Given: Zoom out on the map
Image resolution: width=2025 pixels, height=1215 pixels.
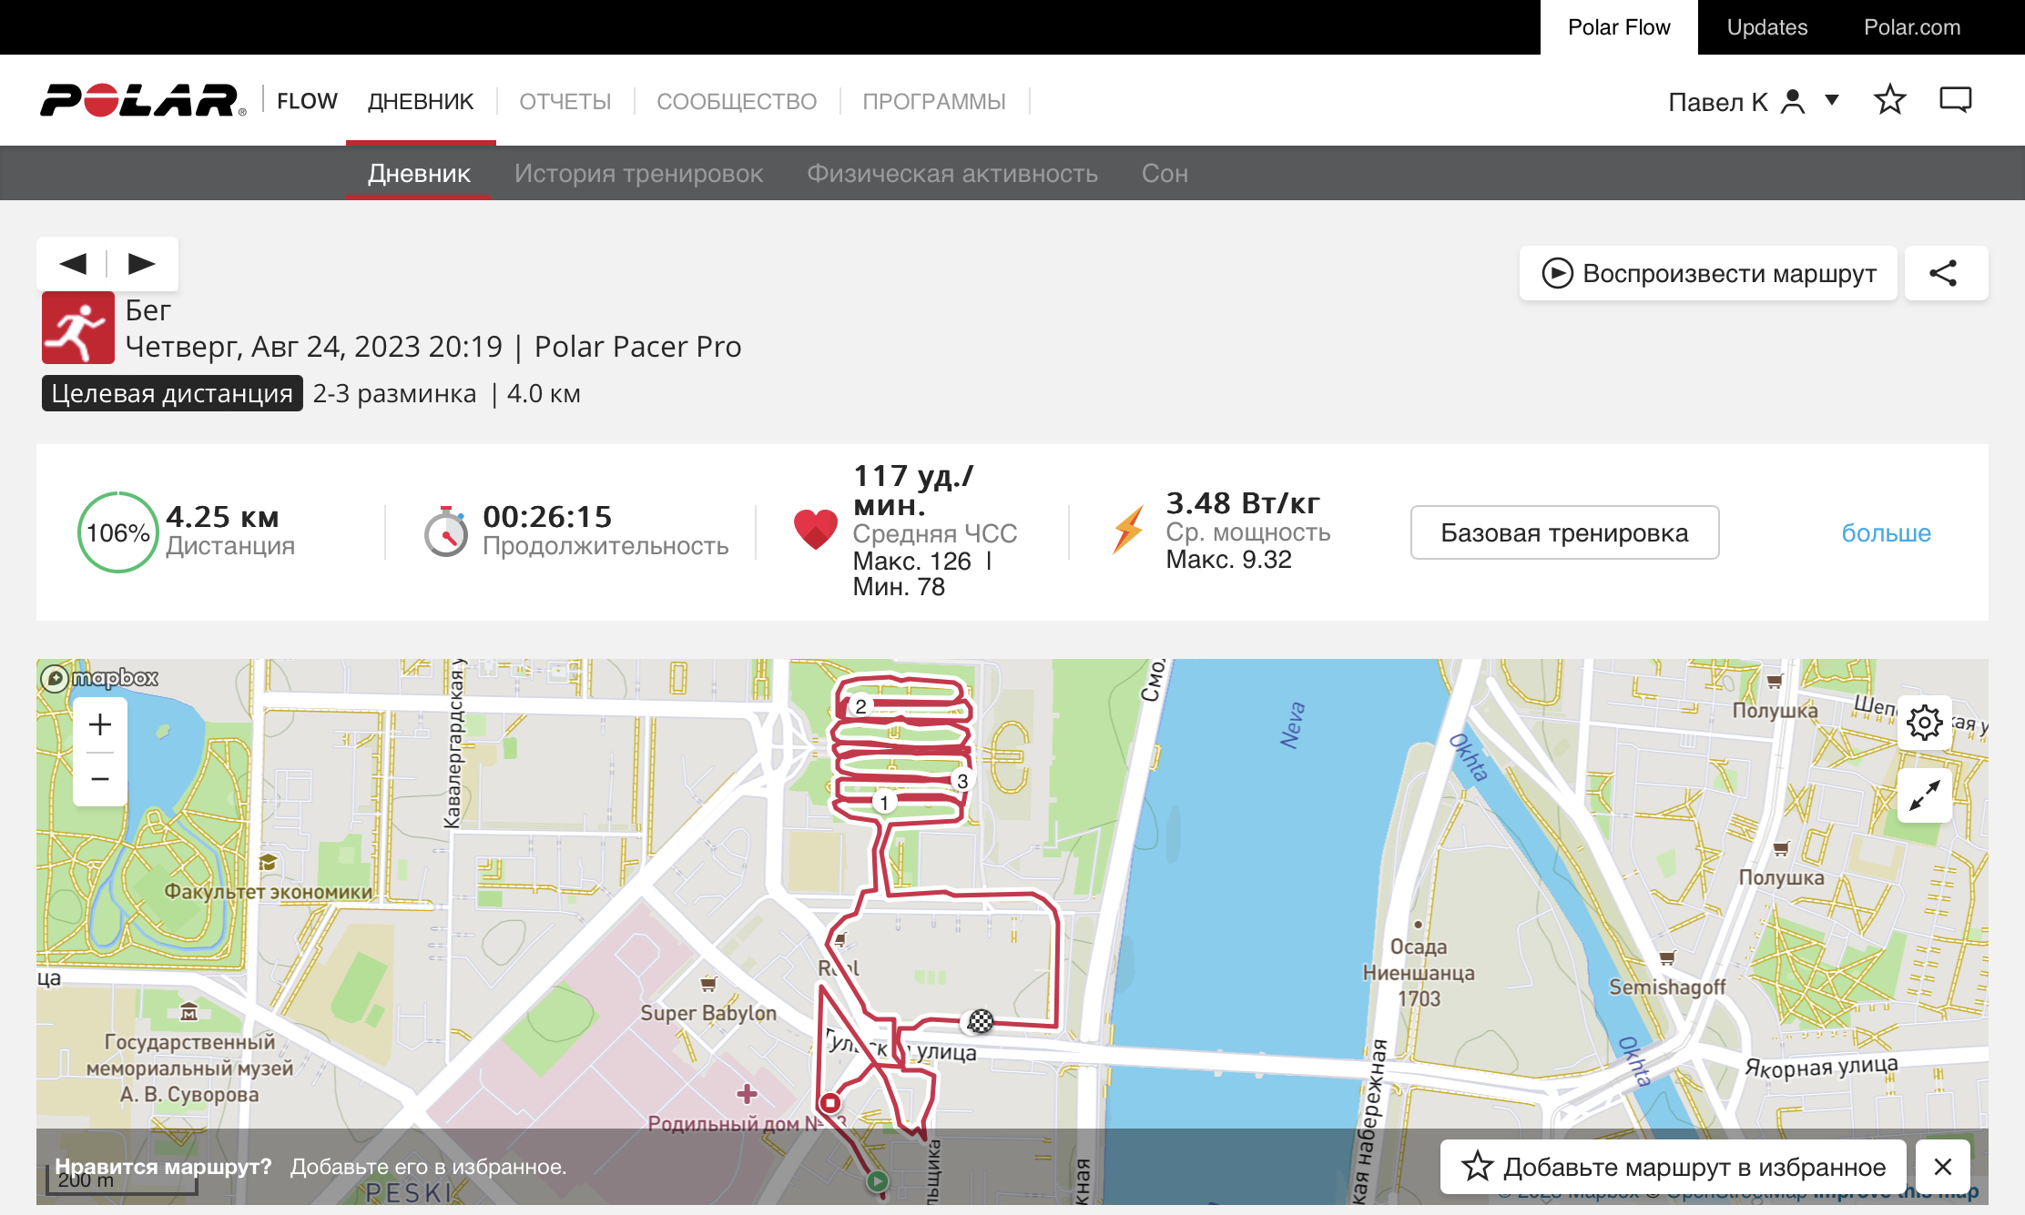Looking at the screenshot, I should pos(100,779).
